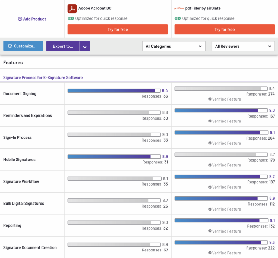Click Verified Feature checkmark in Mobile Signatures row

point(210,165)
